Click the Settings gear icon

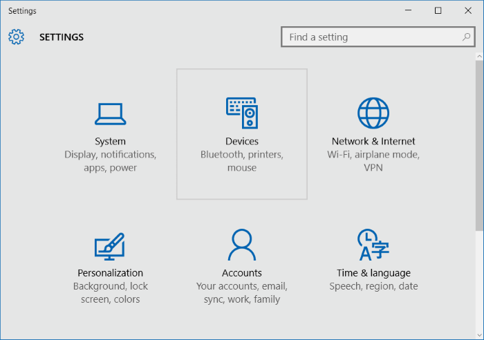[16, 37]
